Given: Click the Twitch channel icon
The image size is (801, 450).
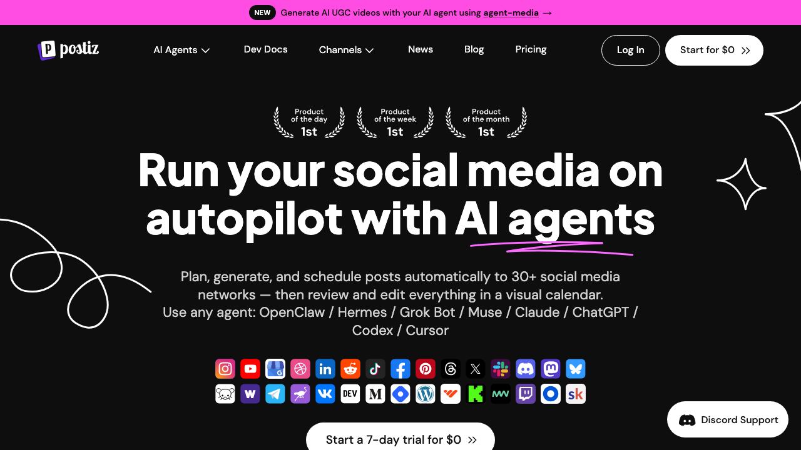Looking at the screenshot, I should (x=526, y=394).
